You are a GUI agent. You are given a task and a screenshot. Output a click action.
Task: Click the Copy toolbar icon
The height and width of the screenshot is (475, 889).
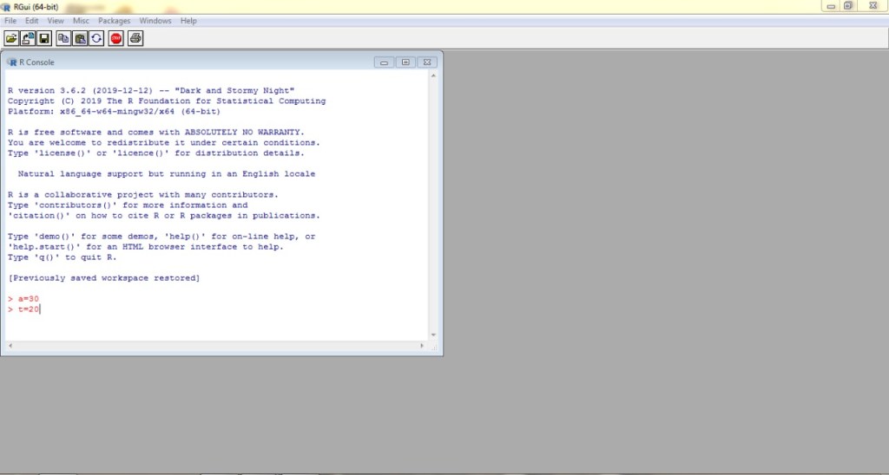pyautogui.click(x=64, y=38)
